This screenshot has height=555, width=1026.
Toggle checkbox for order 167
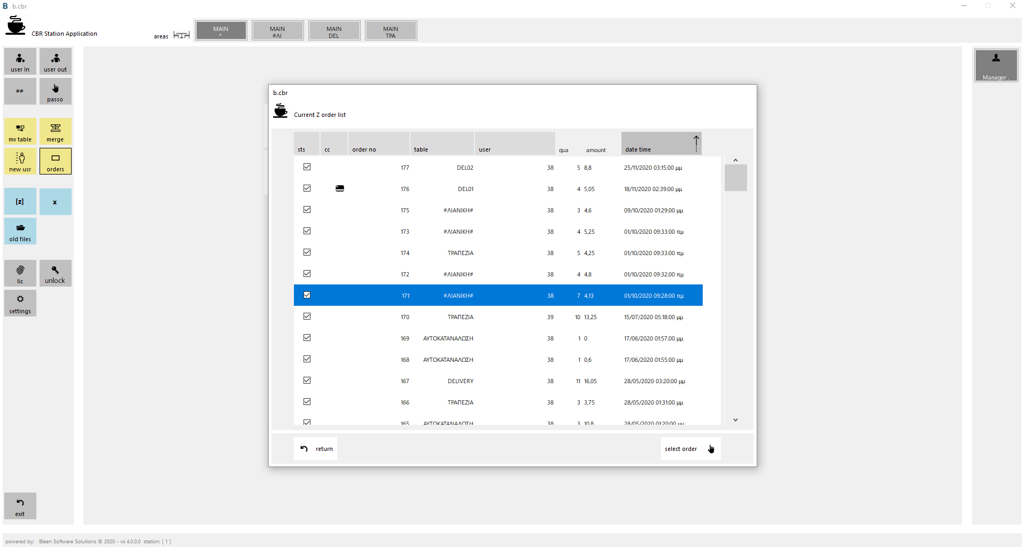tap(307, 380)
